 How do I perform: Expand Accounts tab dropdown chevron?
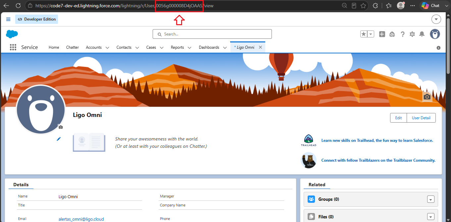[x=107, y=48]
